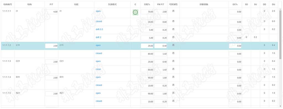Click the 70.00 allocation field for I1 open
Image resolution: width=283 pixels, height=109 pixels.
[x=147, y=12]
